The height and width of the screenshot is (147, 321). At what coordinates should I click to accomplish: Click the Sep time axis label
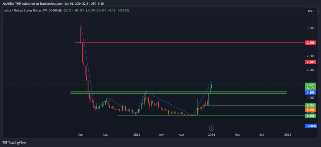coord(262,135)
